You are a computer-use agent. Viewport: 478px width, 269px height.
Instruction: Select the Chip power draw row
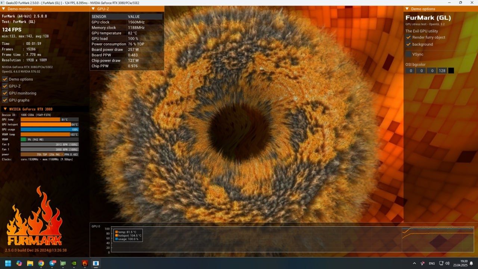pyautogui.click(x=127, y=61)
